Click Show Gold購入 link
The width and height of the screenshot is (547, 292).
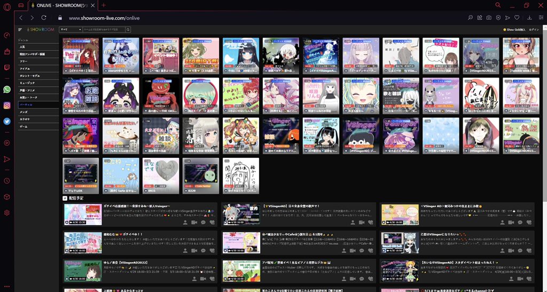(514, 30)
